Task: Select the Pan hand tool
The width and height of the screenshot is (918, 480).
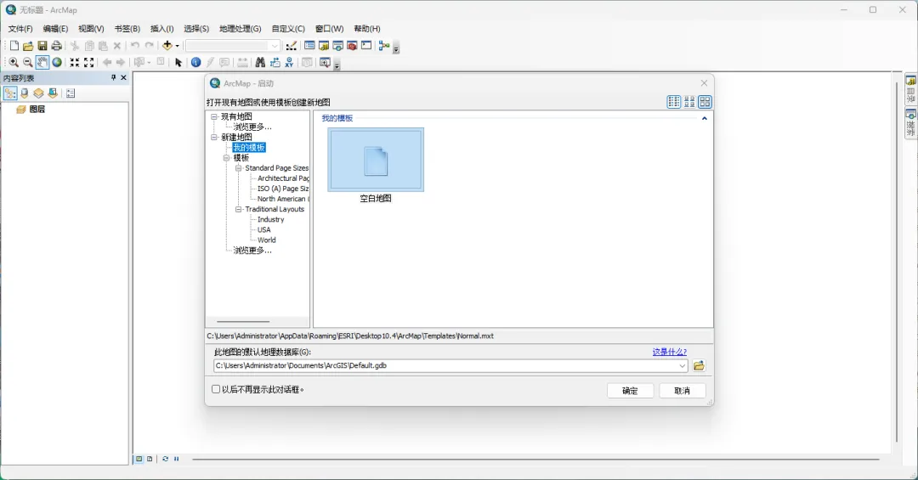Action: (x=42, y=62)
